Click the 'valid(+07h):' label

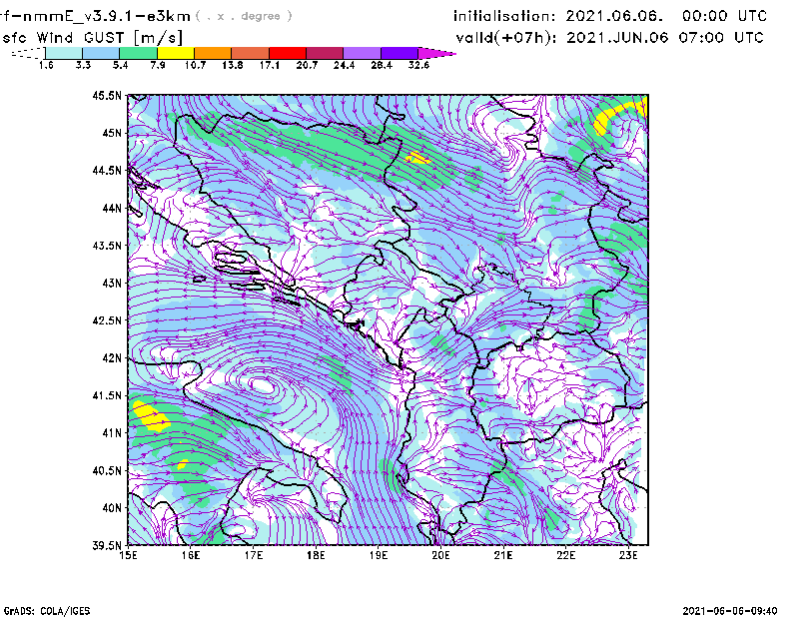[506, 38]
